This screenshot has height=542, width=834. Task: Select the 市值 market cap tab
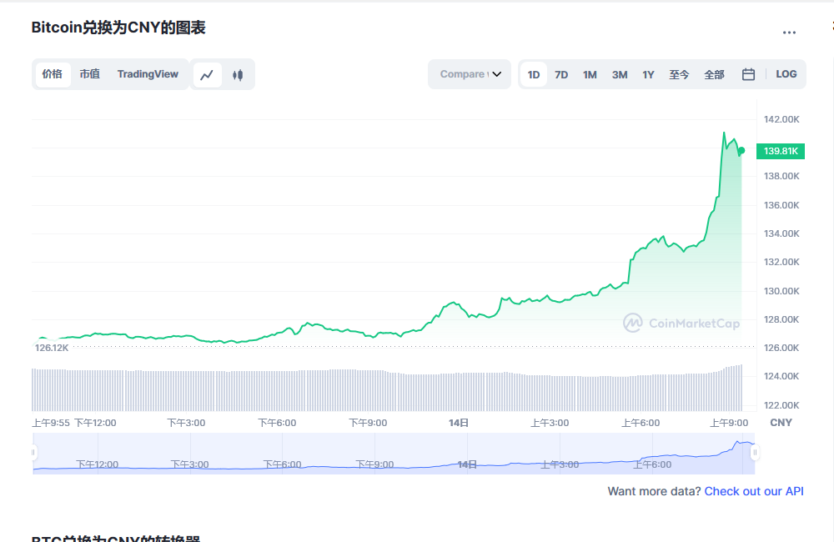pyautogui.click(x=89, y=74)
